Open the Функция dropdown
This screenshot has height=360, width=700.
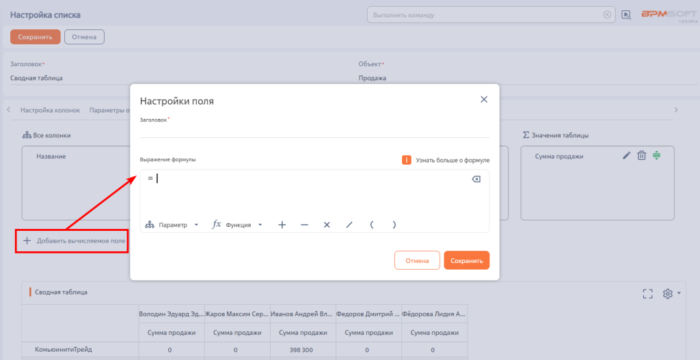pyautogui.click(x=237, y=225)
